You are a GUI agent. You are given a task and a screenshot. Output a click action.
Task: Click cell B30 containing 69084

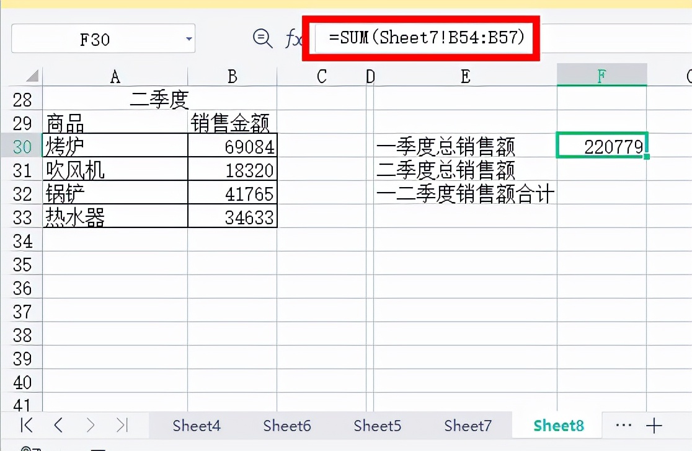tap(232, 147)
